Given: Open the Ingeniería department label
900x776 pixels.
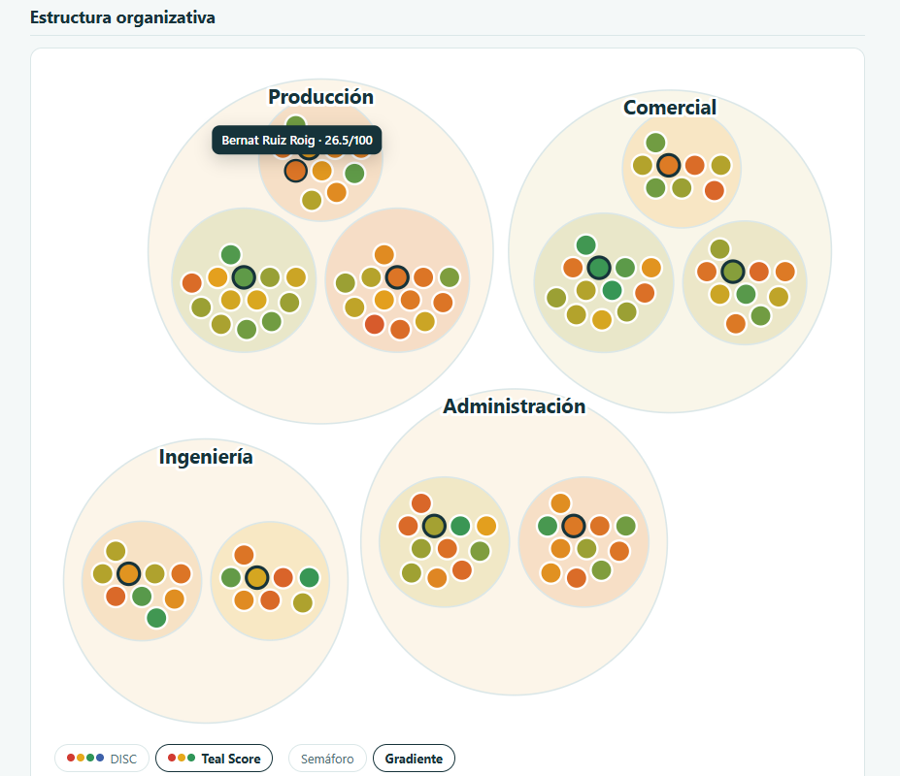Looking at the screenshot, I should pyautogui.click(x=206, y=457).
